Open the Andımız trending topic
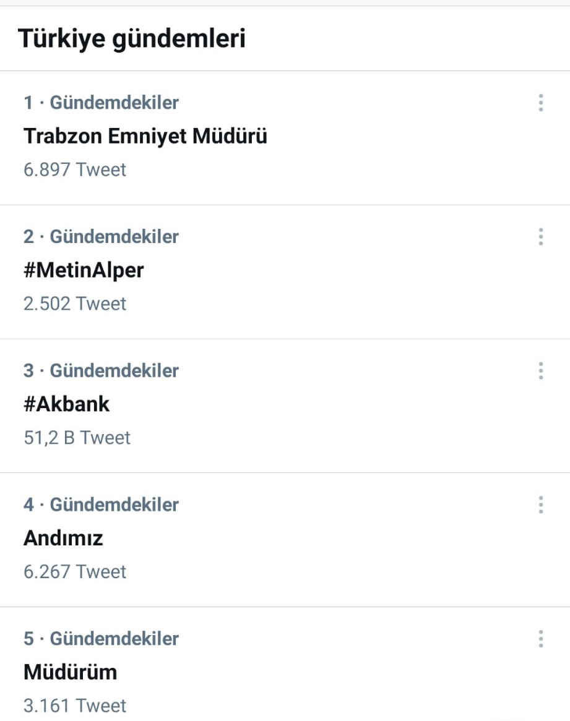The height and width of the screenshot is (721, 570). pos(63,538)
